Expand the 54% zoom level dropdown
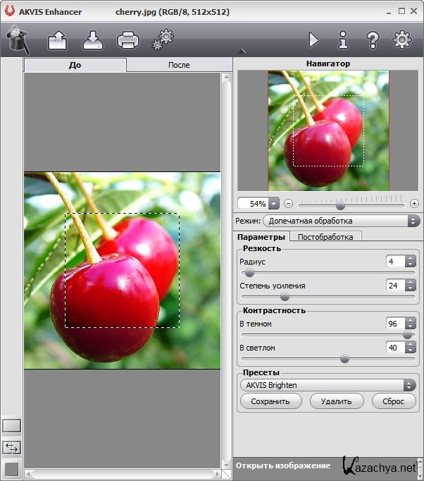This screenshot has height=481, width=424. [x=274, y=204]
